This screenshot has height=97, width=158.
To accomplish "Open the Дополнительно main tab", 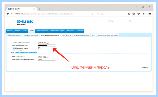I will (x=42, y=31).
